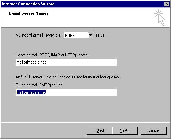The height and width of the screenshot is (139, 171).
Task: Continue the wizard with Next
Action: coord(125,130)
